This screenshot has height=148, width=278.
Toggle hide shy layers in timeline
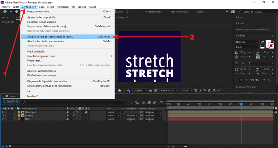point(144,103)
